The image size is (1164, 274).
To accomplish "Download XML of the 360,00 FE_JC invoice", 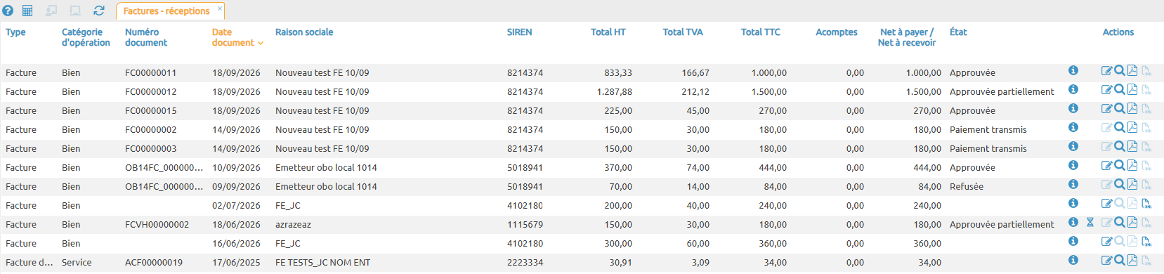I will click(x=1146, y=241).
